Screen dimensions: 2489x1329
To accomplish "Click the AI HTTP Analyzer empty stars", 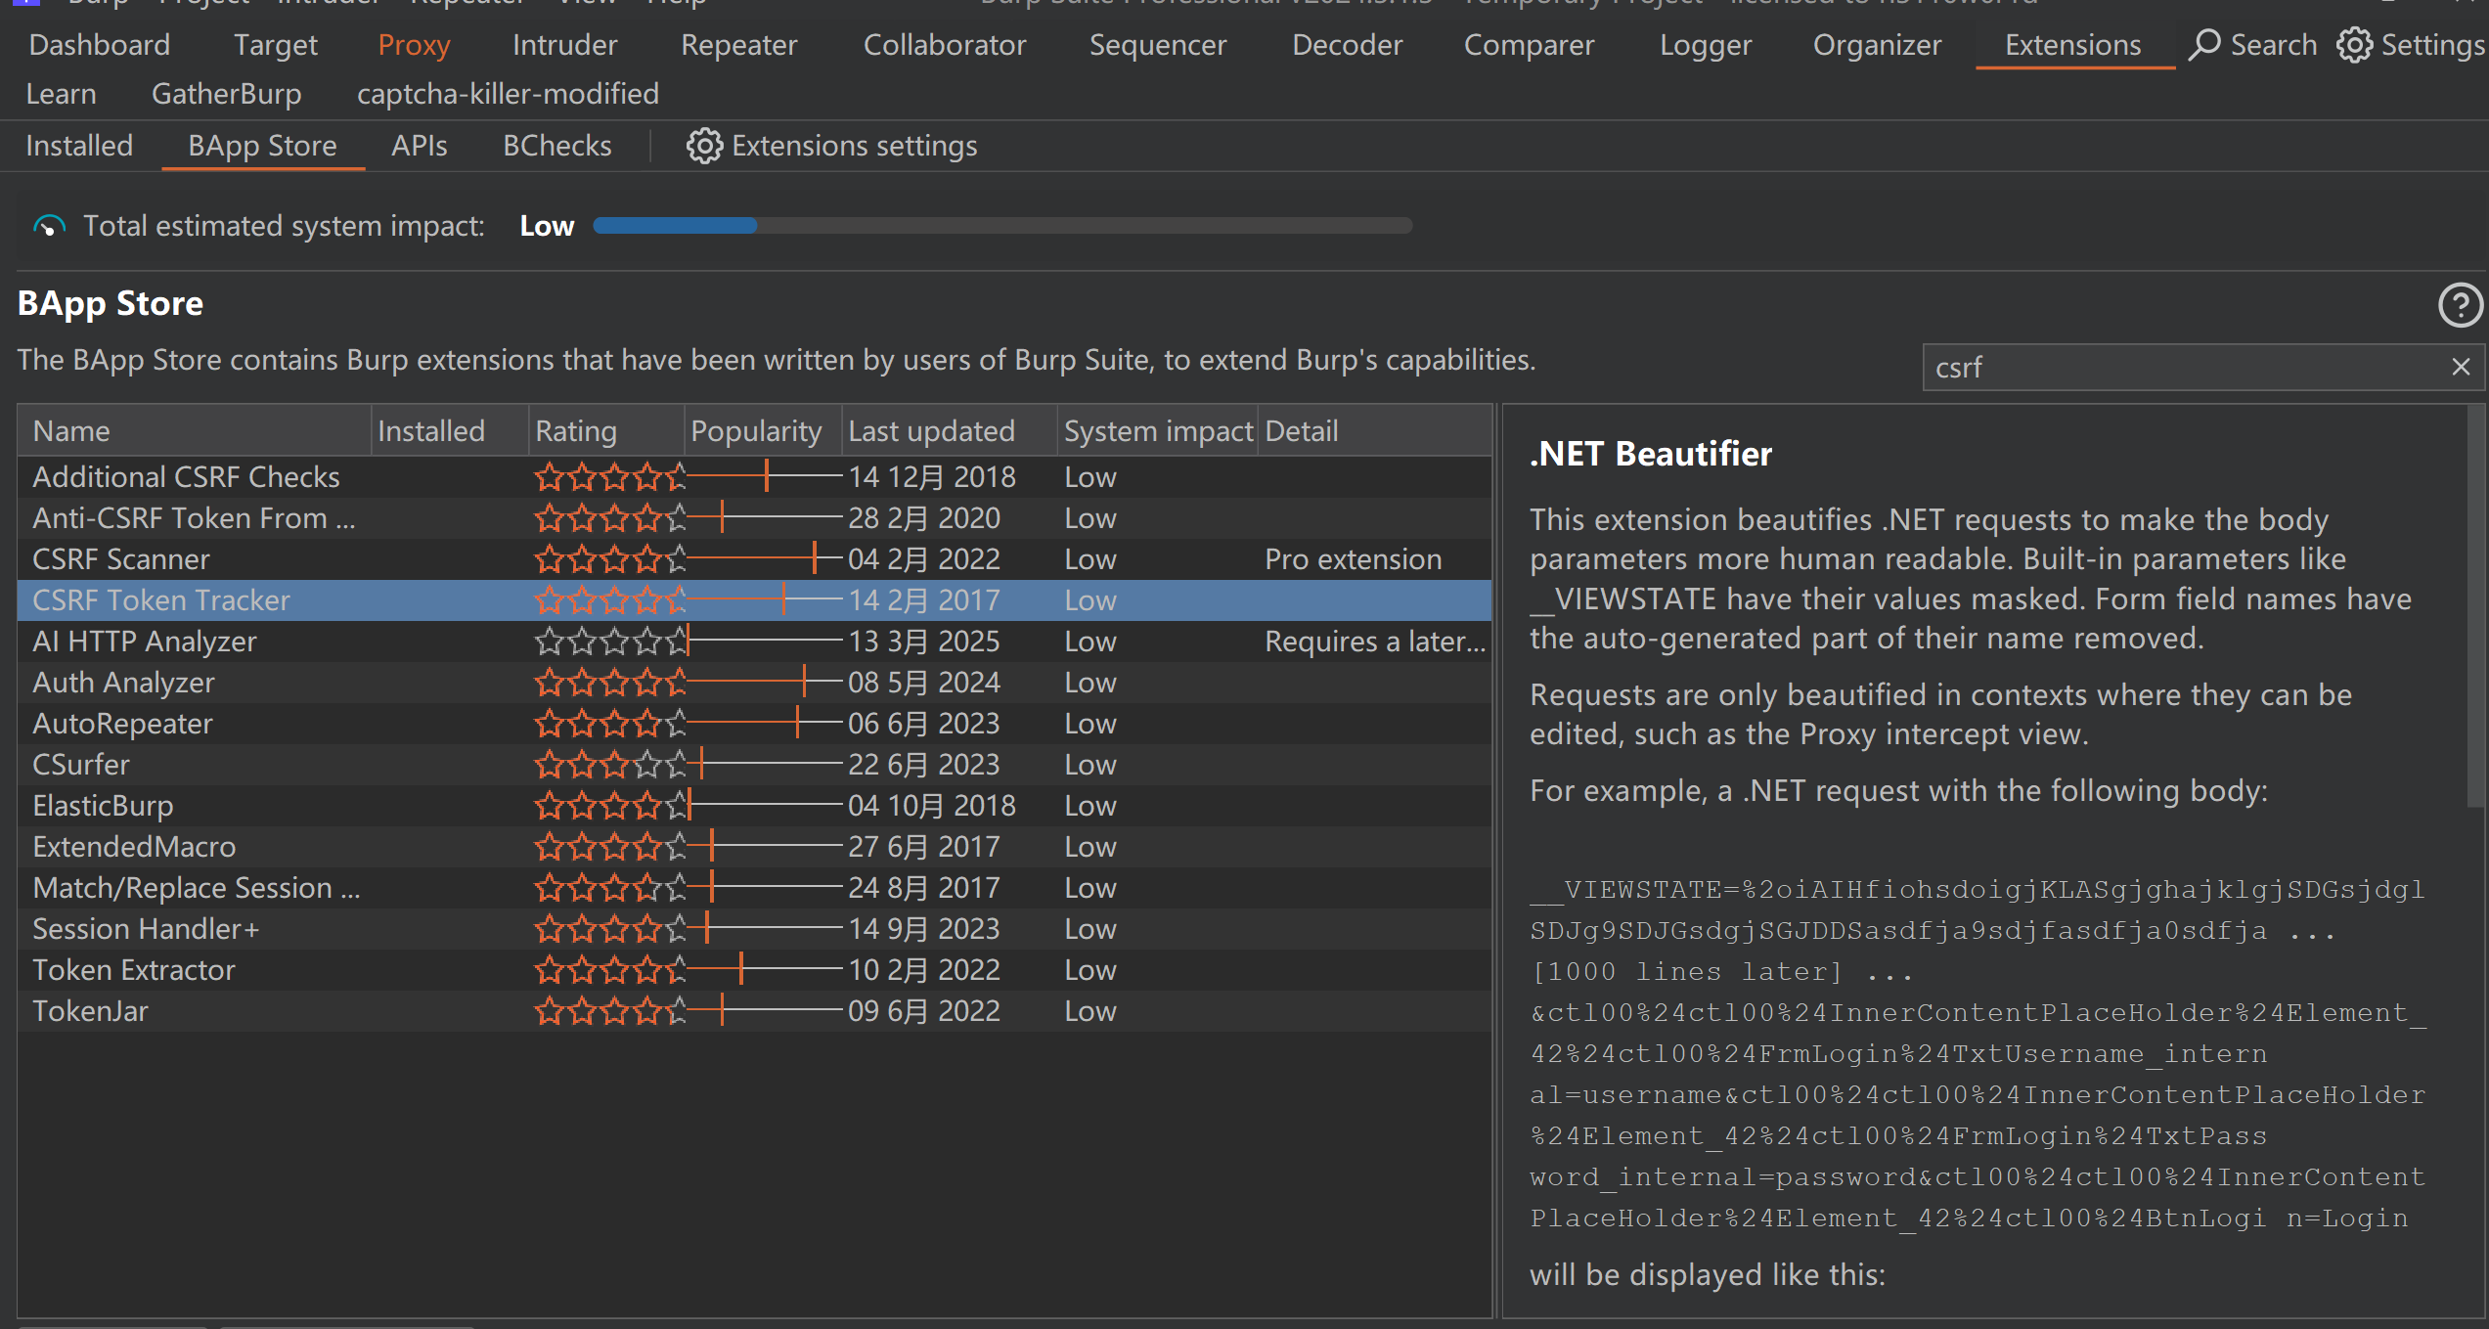I will tap(610, 642).
